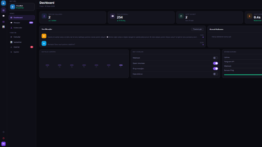Click the 'Son 24 saat' label
Image resolution: width=262 pixels, height=147 pixels.
189,21
